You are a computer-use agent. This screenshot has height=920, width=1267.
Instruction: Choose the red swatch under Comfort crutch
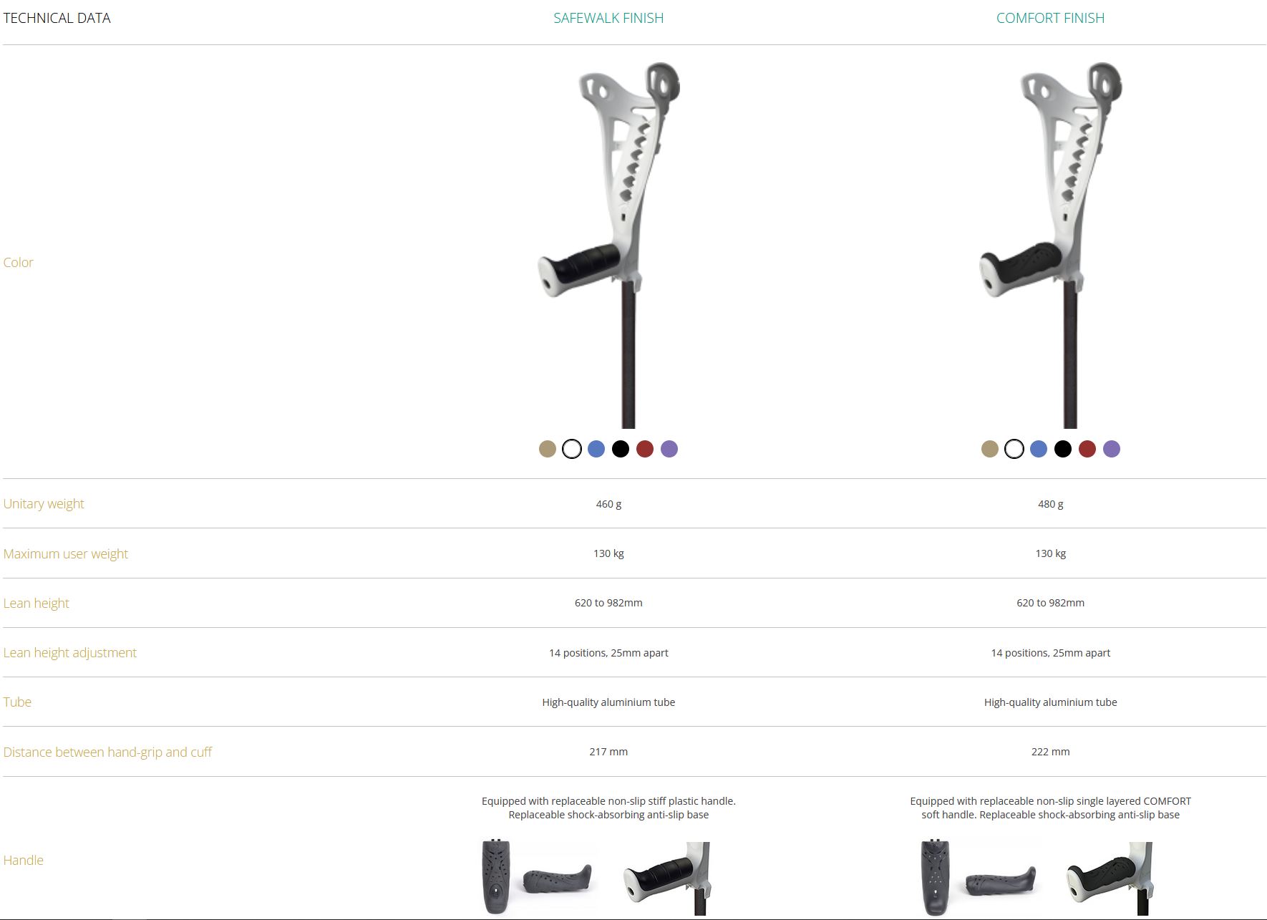(x=1087, y=449)
